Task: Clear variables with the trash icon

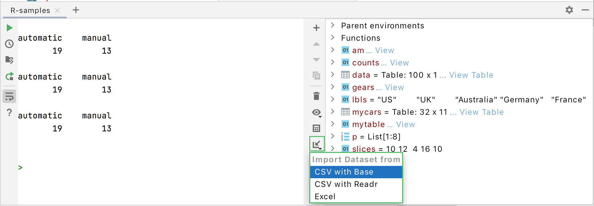Action: (x=316, y=96)
